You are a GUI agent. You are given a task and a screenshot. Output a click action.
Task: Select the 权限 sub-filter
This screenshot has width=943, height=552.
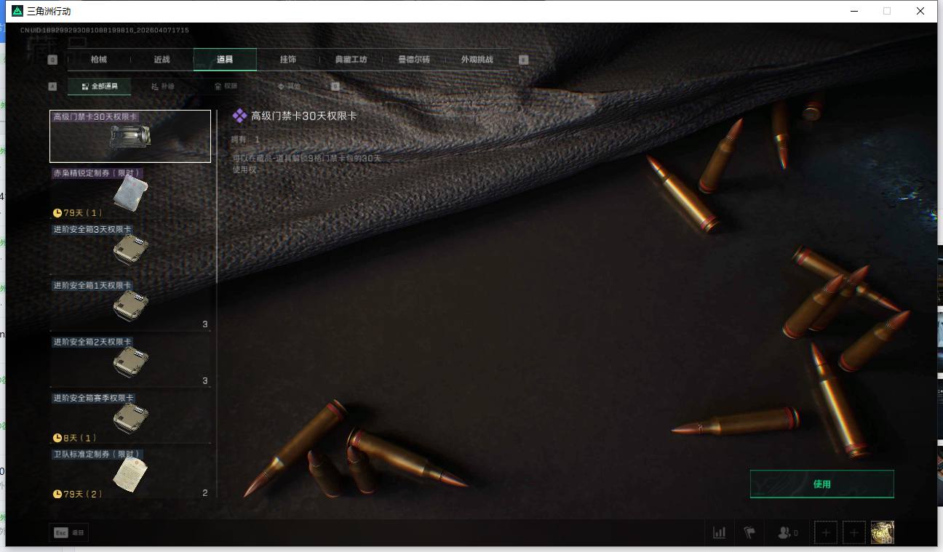pyautogui.click(x=226, y=87)
